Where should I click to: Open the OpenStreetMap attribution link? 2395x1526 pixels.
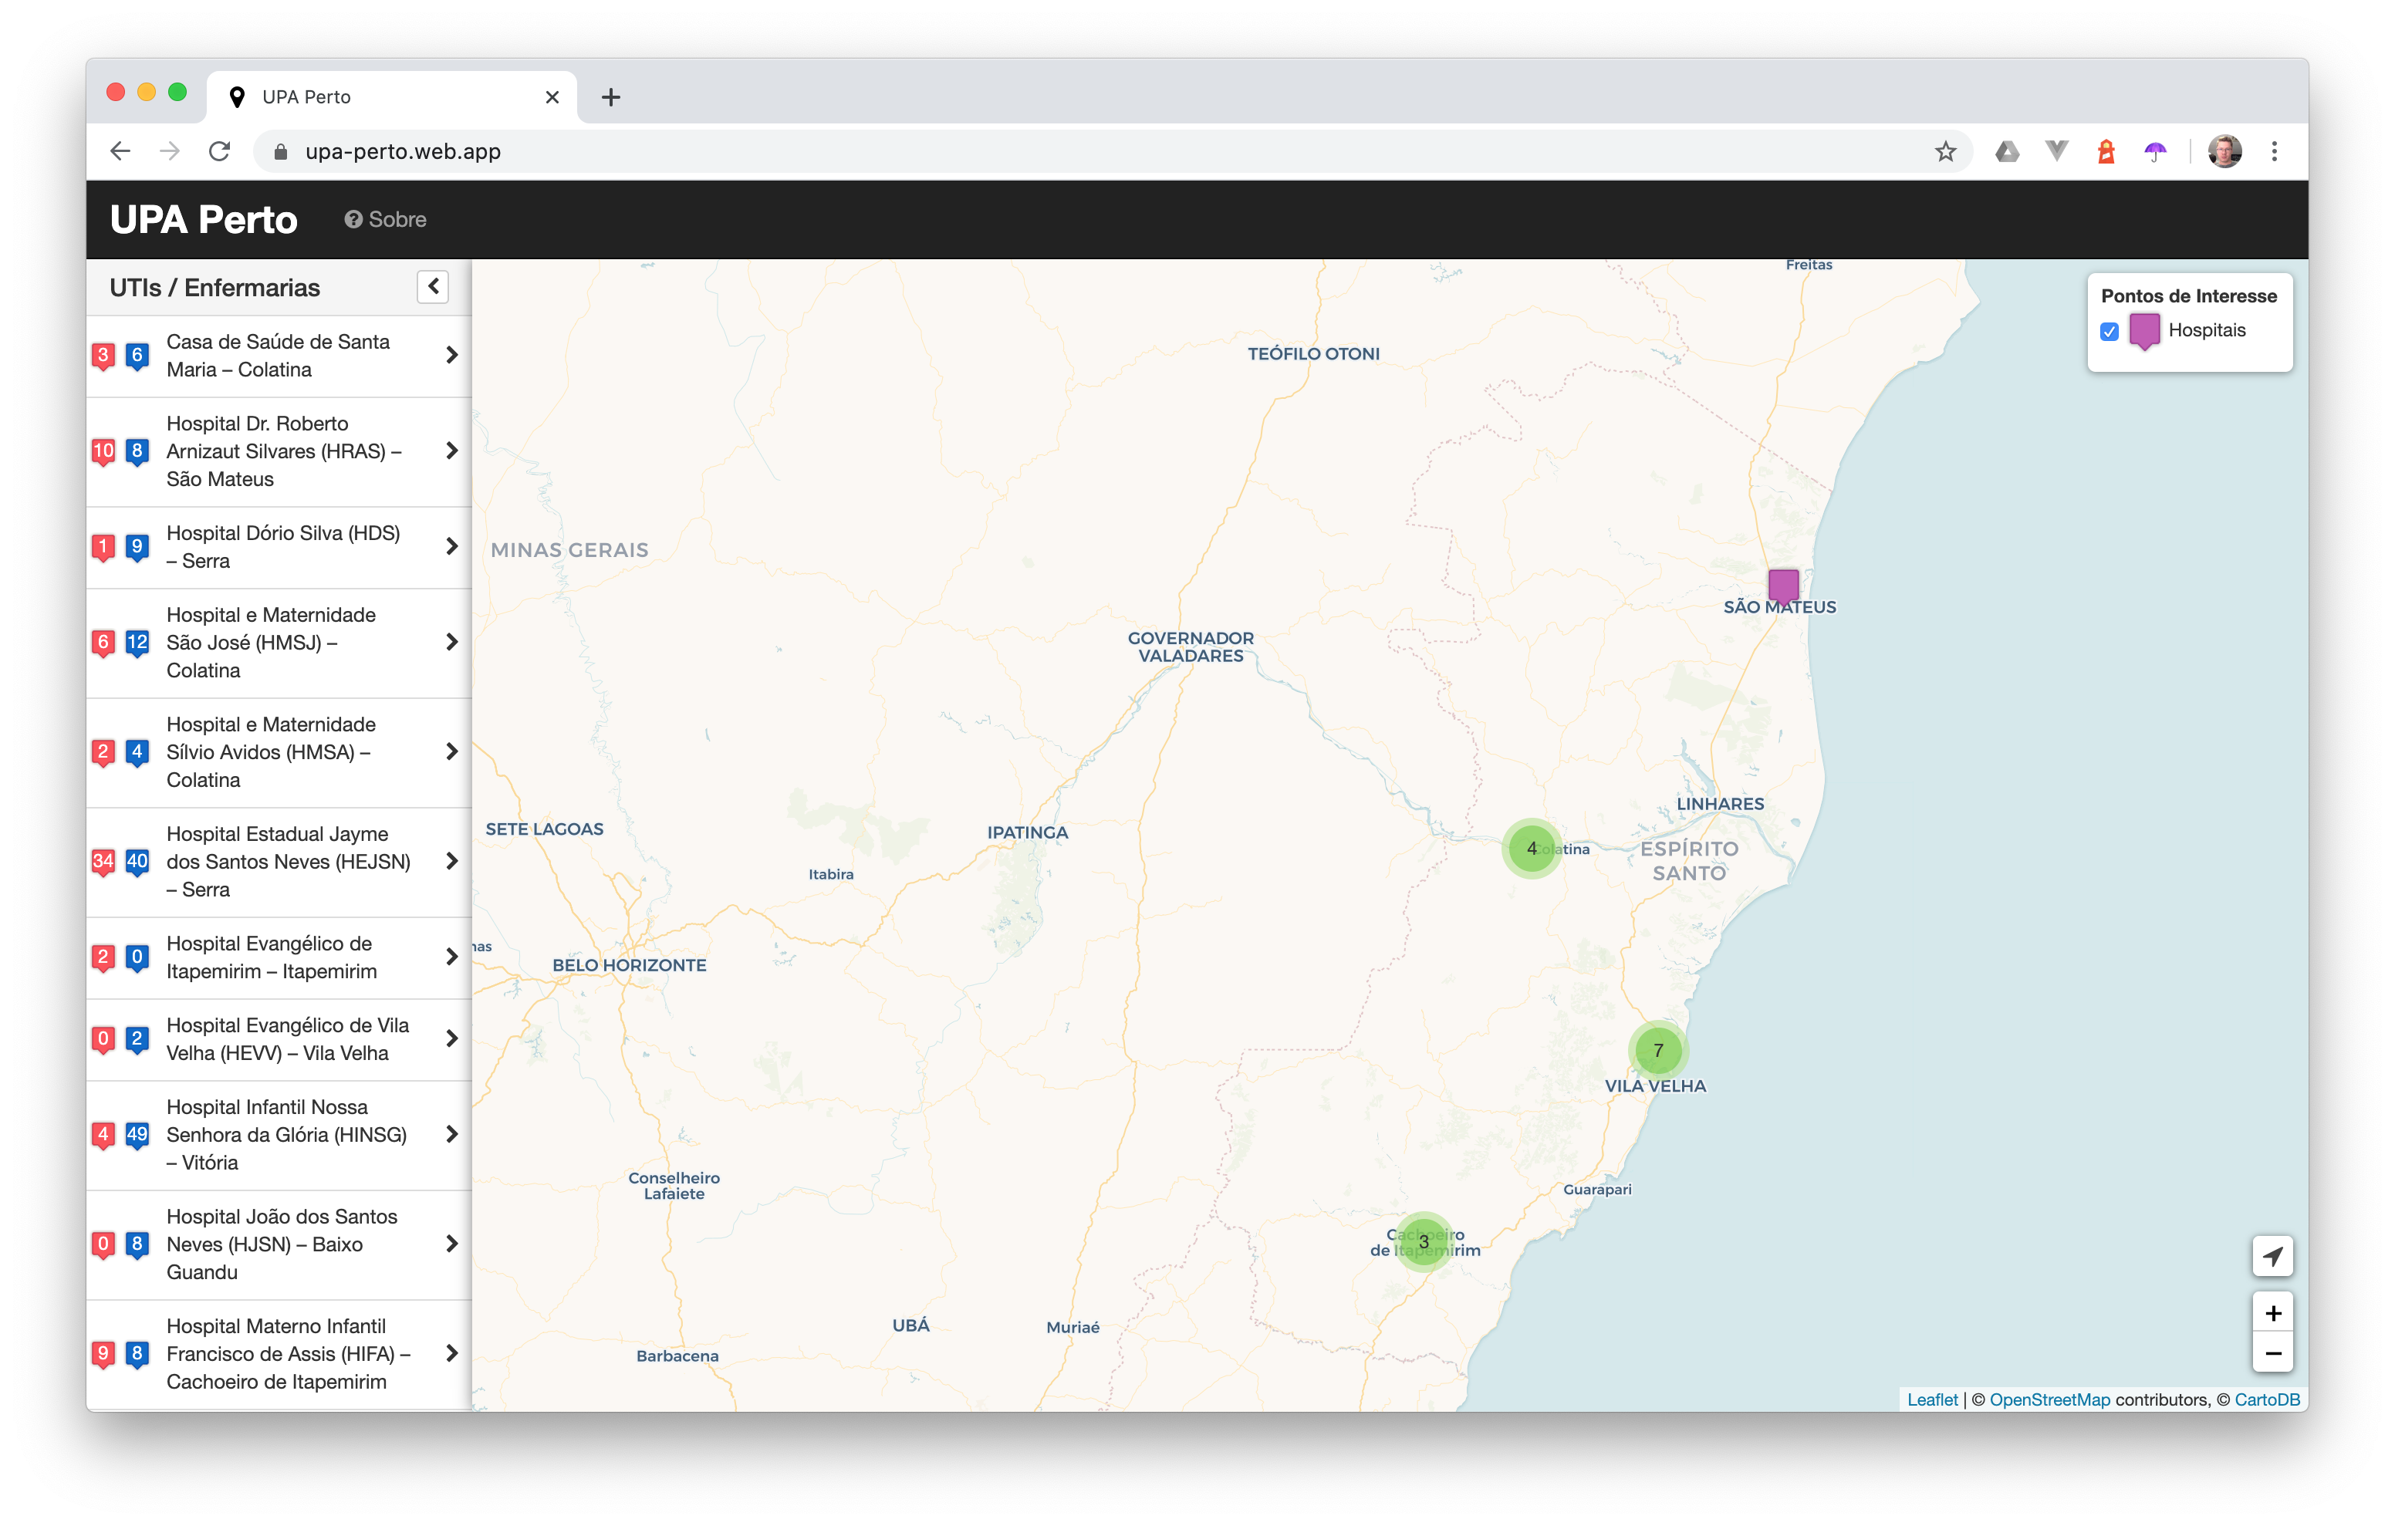tap(2049, 1399)
